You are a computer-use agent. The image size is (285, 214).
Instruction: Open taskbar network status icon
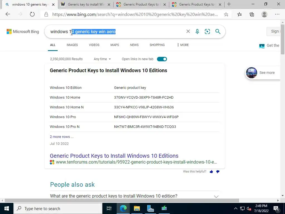(x=242, y=208)
